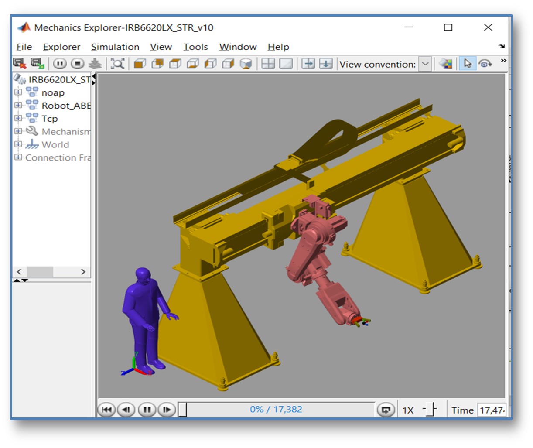Maximize the Mechanics Explorer window
This screenshot has width=533, height=448.
pyautogui.click(x=448, y=27)
